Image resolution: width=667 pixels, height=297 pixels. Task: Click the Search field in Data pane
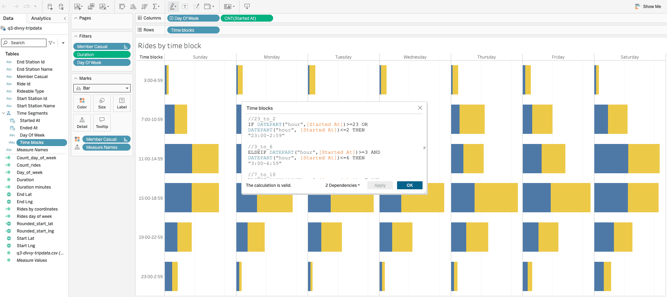coord(24,43)
